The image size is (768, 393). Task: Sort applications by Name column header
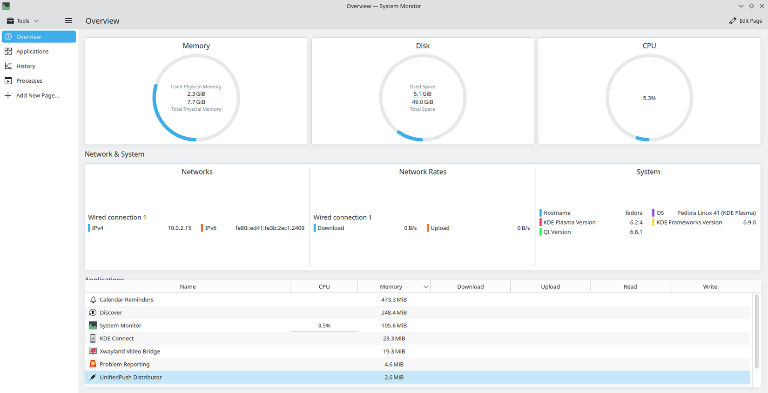pos(188,286)
